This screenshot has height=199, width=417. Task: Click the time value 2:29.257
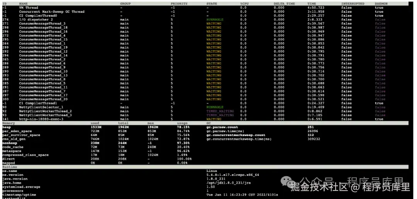[x=316, y=16]
